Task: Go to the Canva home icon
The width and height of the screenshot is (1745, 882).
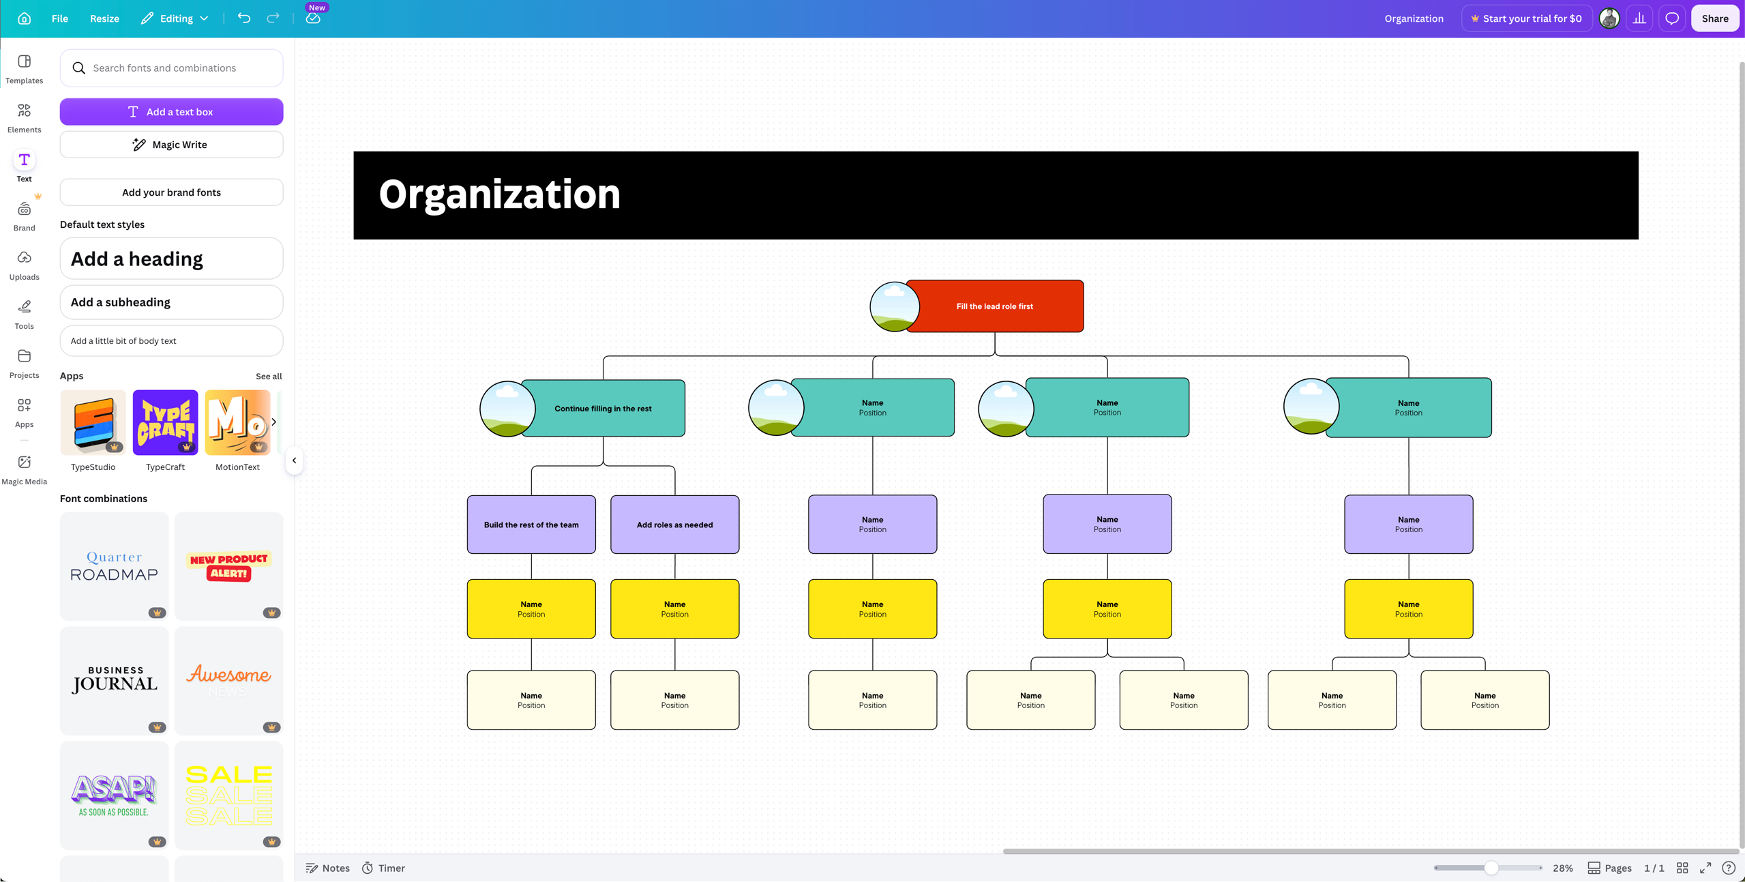Action: [25, 18]
